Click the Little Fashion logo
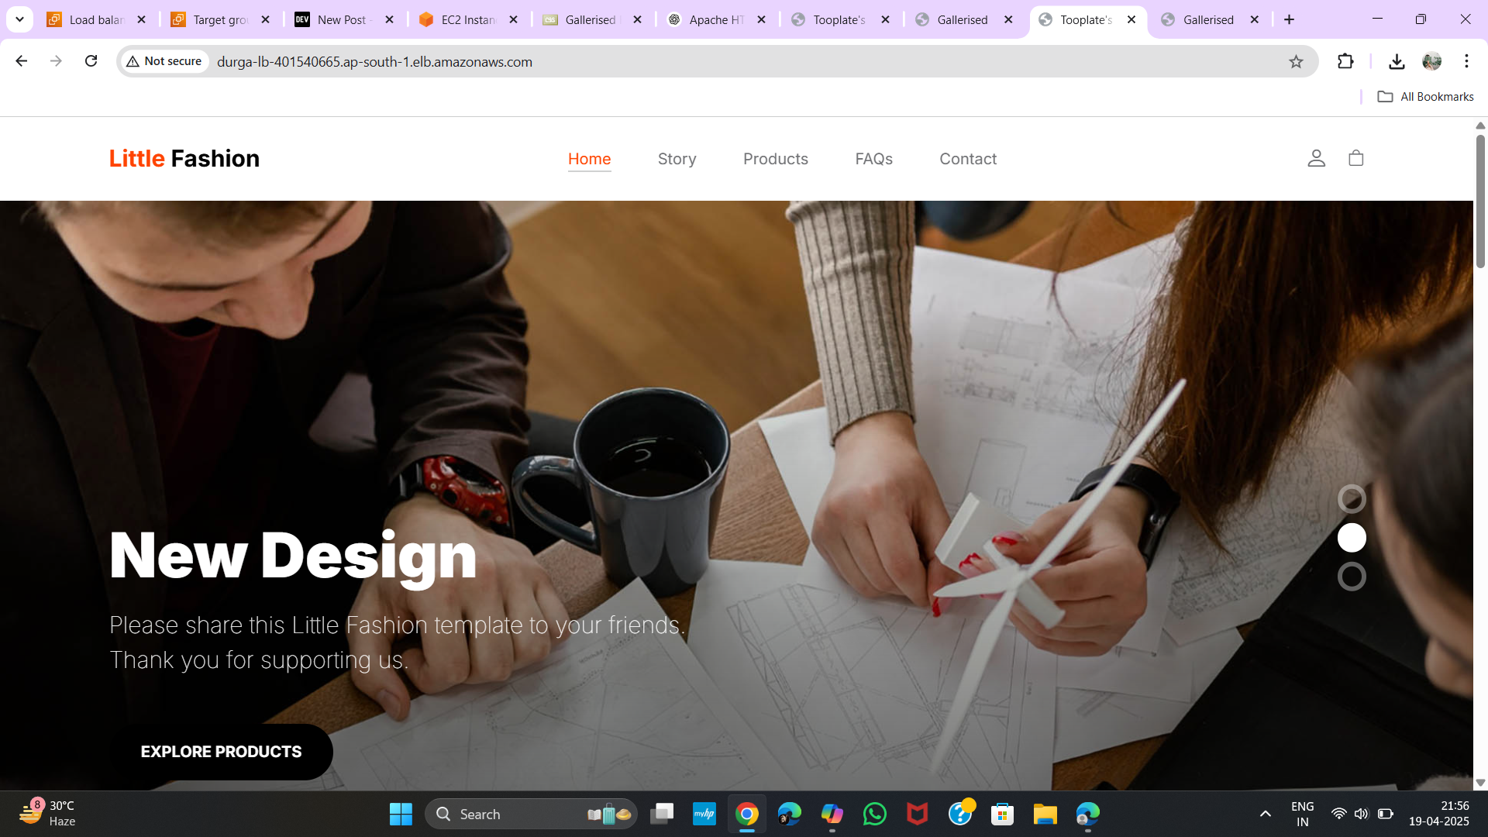 pos(184,158)
